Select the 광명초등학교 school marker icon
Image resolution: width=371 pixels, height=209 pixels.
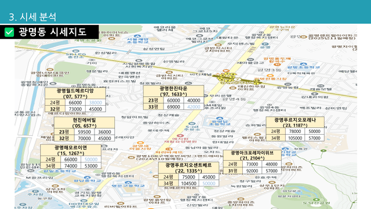click(x=303, y=64)
